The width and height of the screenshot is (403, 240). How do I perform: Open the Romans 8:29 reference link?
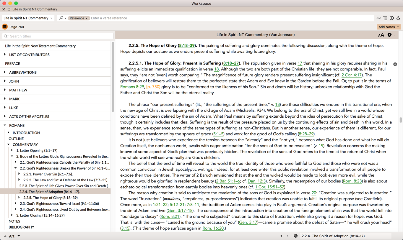coord(132,87)
